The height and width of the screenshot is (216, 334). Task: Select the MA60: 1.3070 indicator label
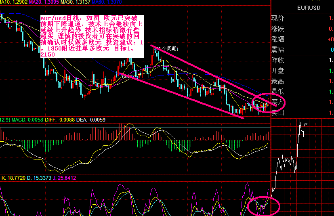coord(107,2)
